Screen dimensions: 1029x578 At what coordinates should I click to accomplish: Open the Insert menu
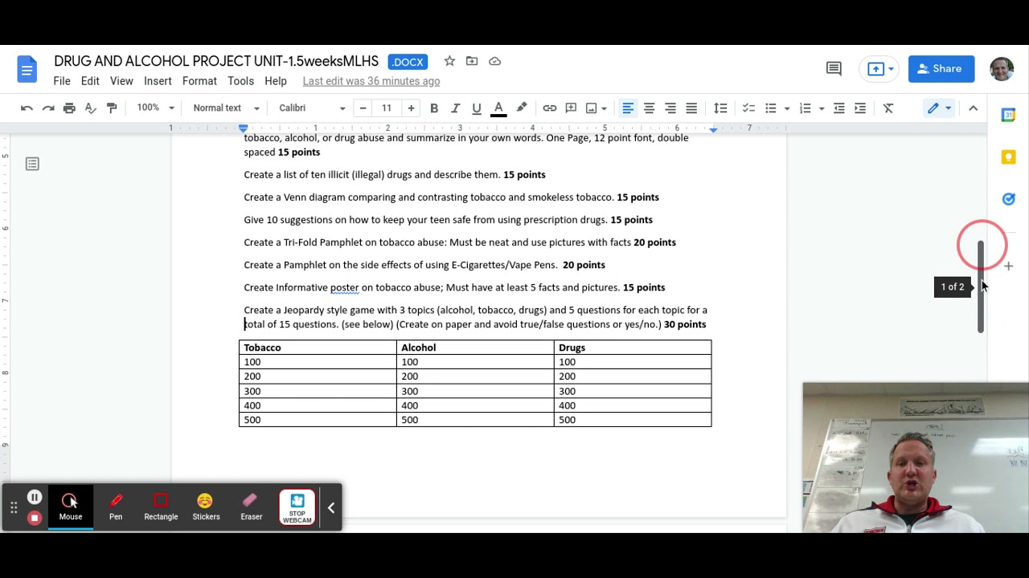coord(158,81)
